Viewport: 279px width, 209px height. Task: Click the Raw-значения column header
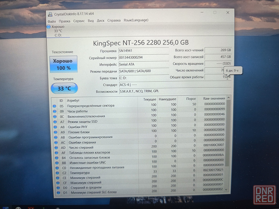[x=214, y=98]
